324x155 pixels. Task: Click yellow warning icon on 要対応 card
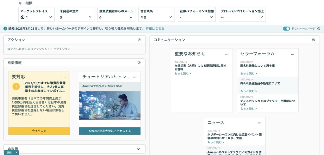(x=16, y=86)
